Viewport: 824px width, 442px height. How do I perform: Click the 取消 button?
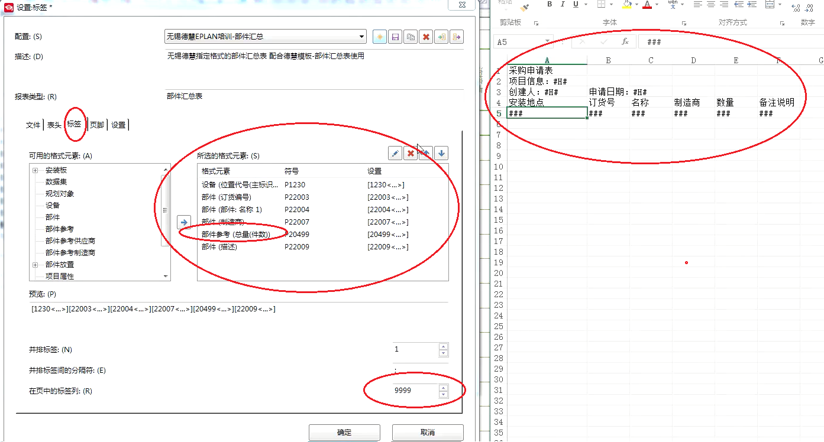[x=427, y=432]
